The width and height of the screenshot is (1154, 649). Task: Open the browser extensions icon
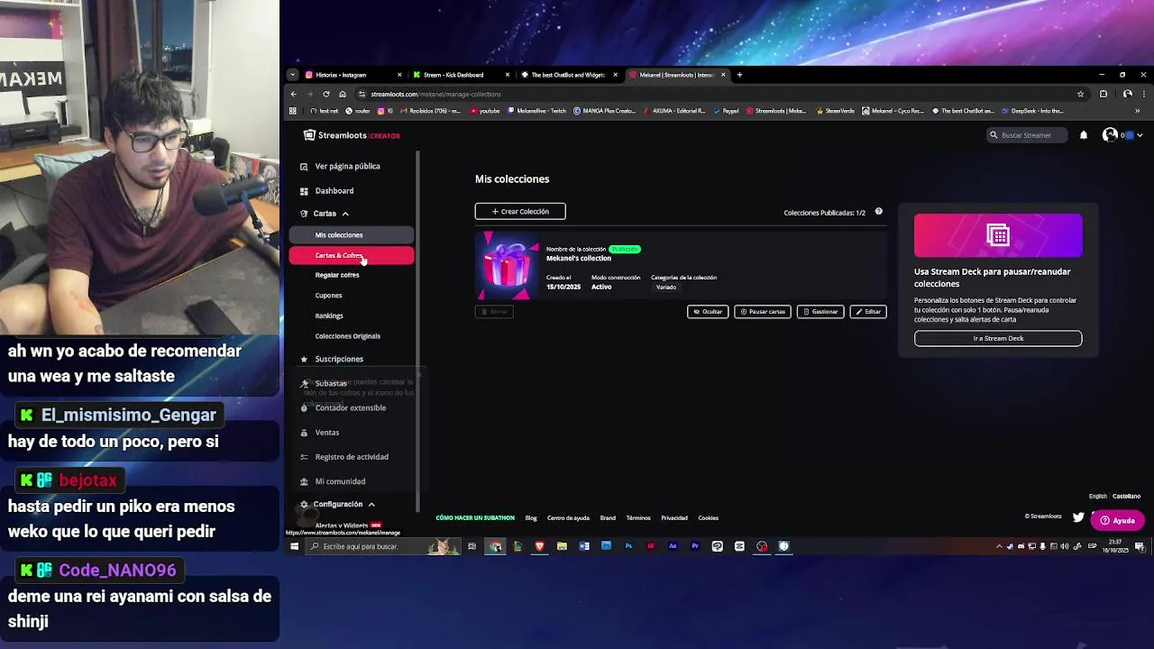1104,94
